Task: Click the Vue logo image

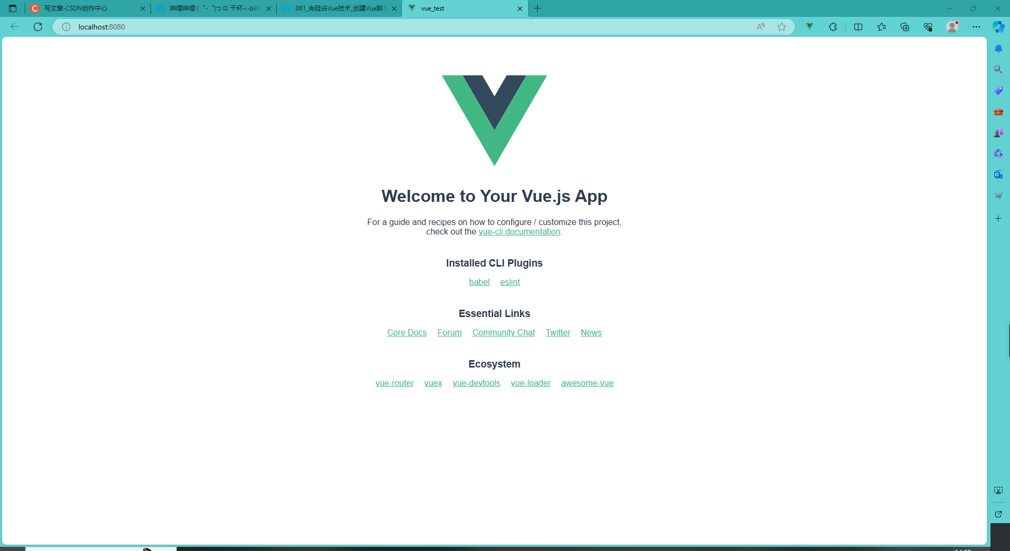Action: [x=494, y=120]
